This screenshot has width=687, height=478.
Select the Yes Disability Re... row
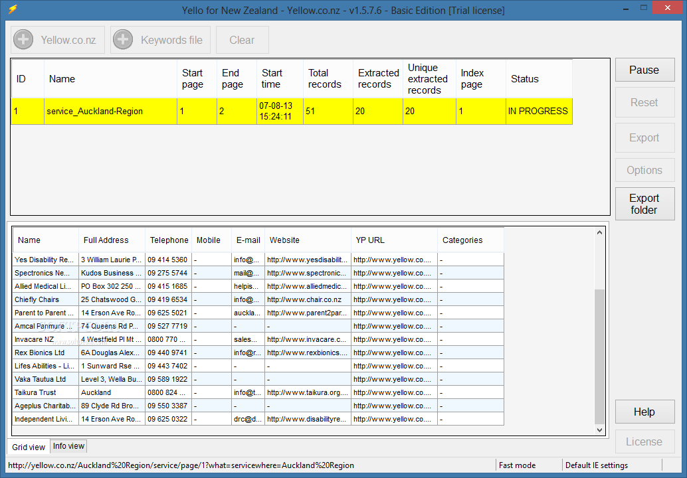coord(258,260)
